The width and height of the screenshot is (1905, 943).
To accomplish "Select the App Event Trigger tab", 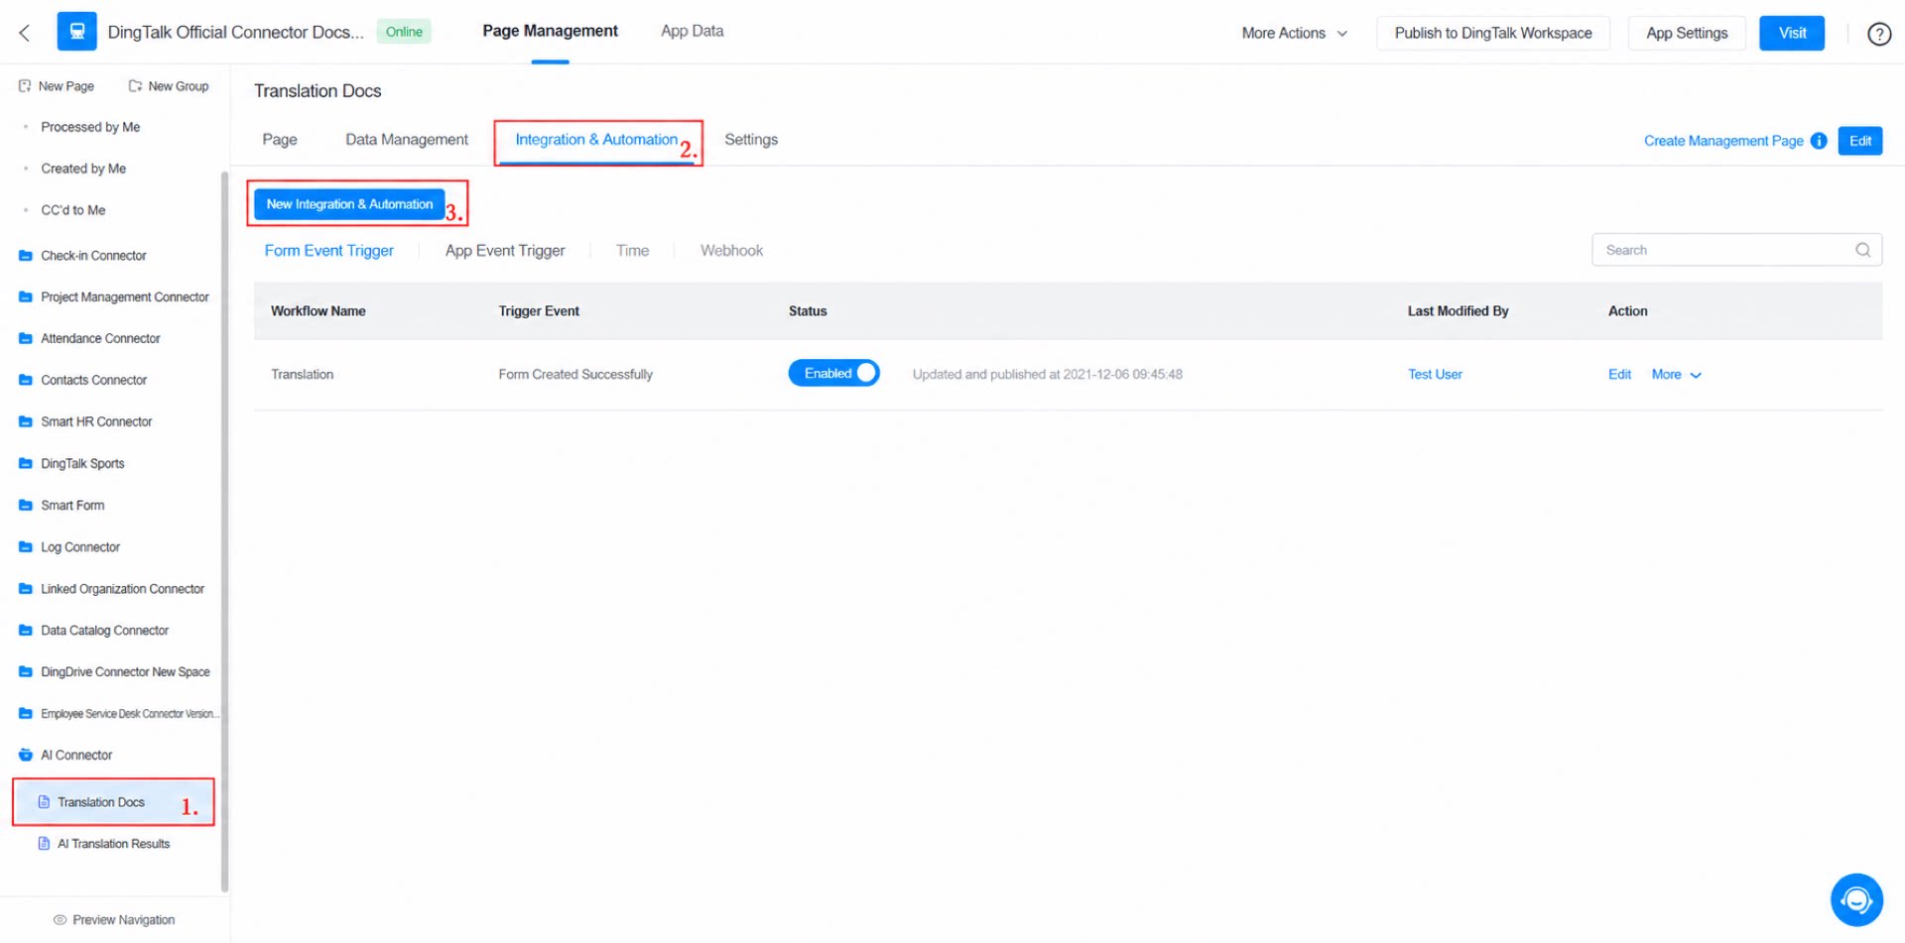I will click(x=505, y=251).
